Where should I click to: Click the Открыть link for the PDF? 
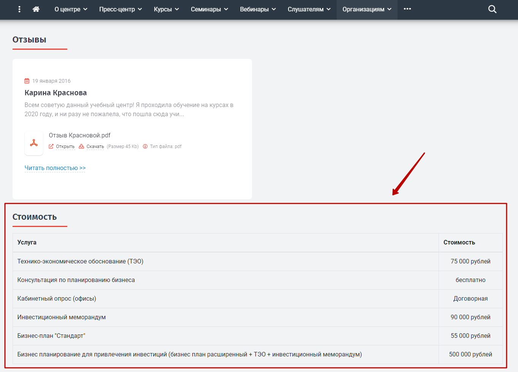coord(65,147)
